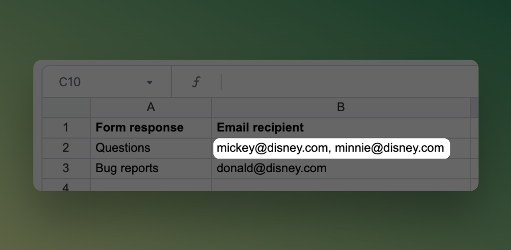Click the formula bar input area
This screenshot has width=511, height=250.
(x=350, y=82)
